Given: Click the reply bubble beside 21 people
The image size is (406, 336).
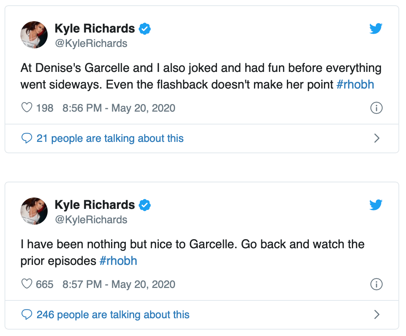Looking at the screenshot, I should pyautogui.click(x=27, y=138).
